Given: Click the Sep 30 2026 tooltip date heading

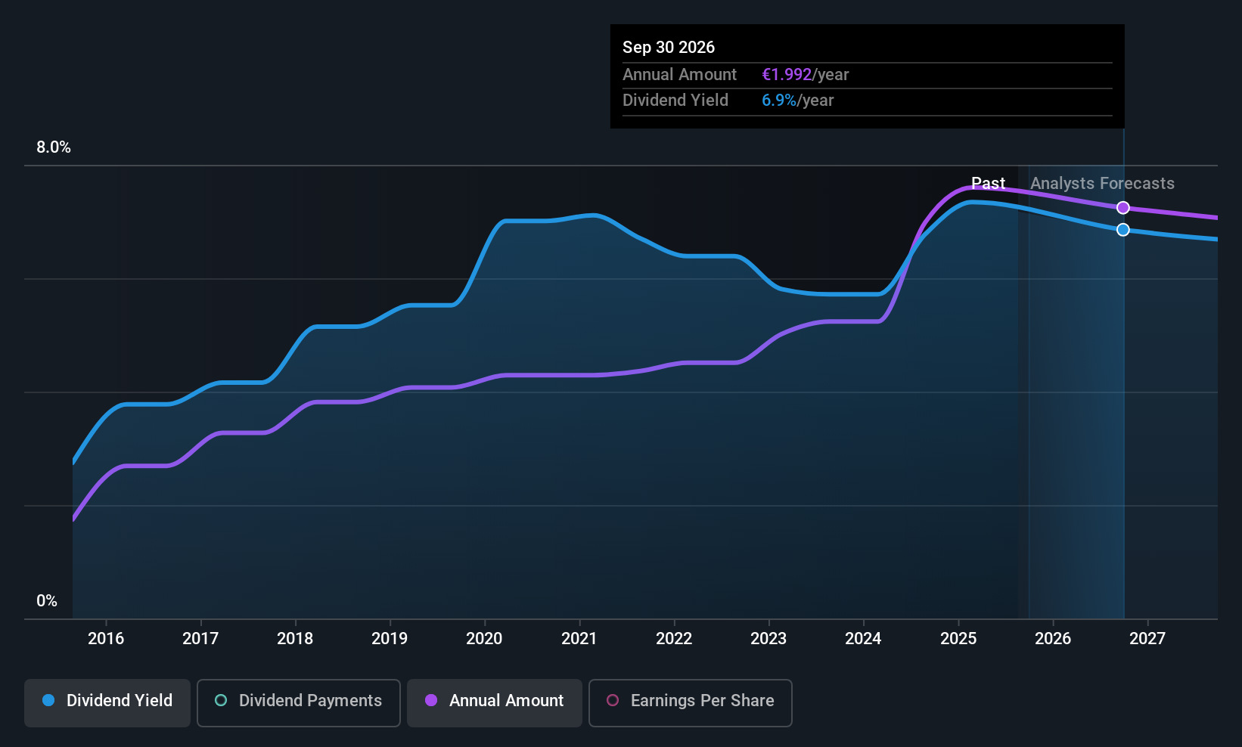Looking at the screenshot, I should tap(669, 47).
